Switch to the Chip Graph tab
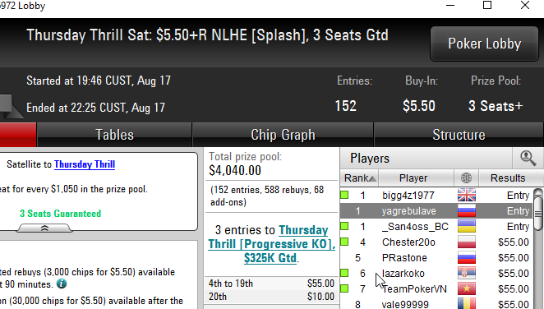 [x=283, y=135]
